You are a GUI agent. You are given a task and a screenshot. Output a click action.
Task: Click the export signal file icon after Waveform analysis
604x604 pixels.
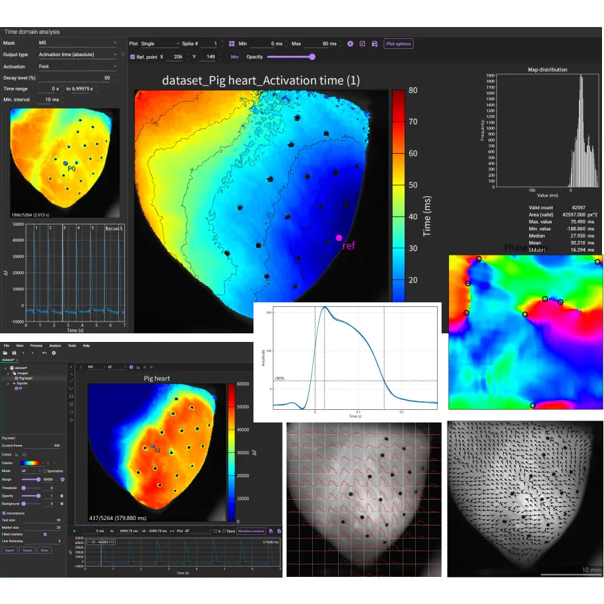[x=271, y=531]
